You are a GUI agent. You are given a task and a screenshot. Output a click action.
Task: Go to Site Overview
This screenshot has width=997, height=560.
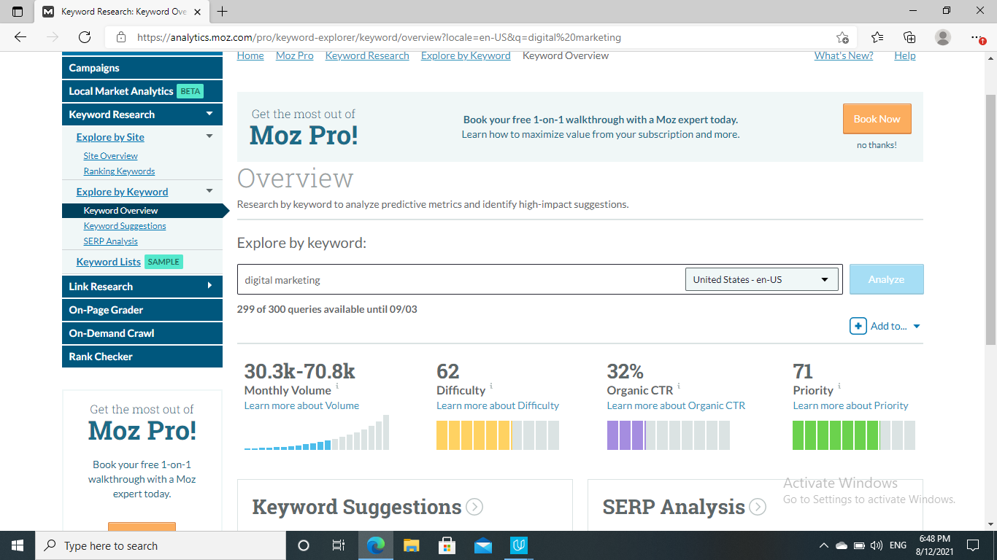pos(110,156)
